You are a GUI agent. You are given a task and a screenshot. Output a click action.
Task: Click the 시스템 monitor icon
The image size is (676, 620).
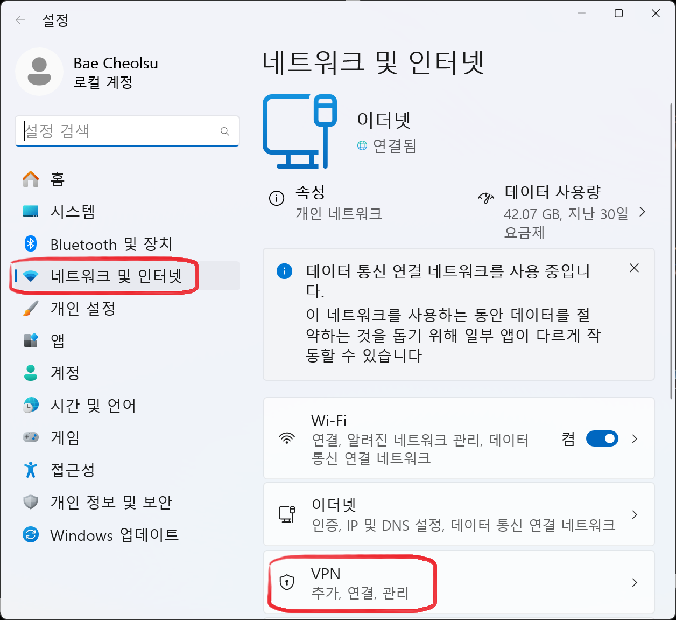tap(31, 211)
